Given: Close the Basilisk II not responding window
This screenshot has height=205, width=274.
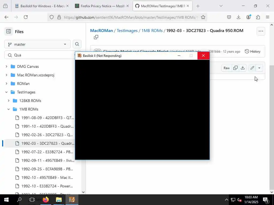Looking at the screenshot, I should pos(203,56).
